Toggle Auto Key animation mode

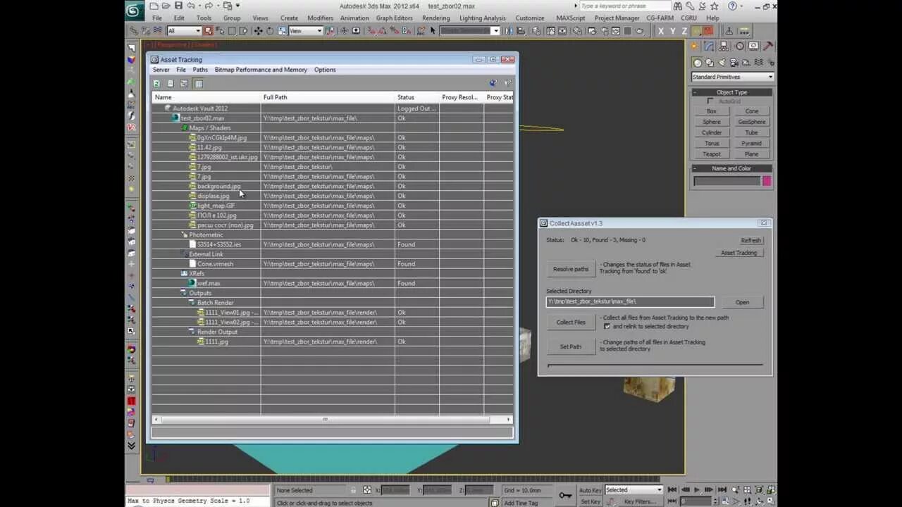(x=591, y=490)
